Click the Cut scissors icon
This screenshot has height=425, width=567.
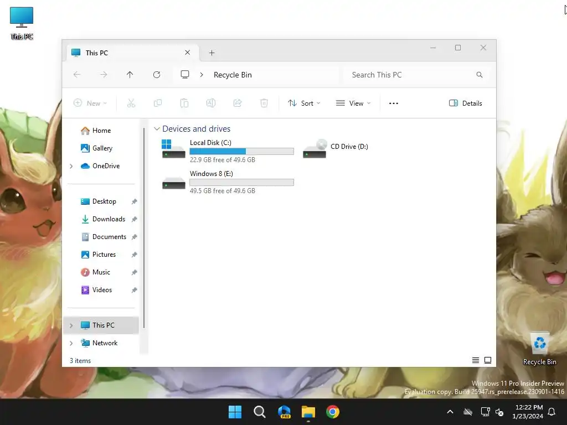(x=131, y=103)
